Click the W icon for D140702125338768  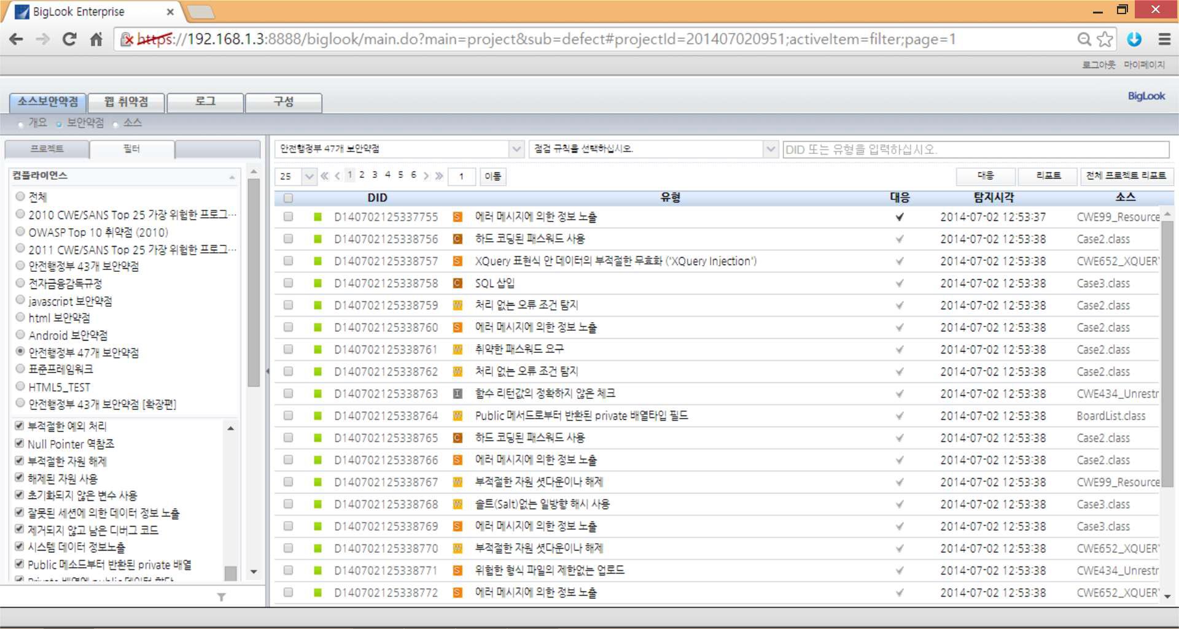(x=457, y=504)
